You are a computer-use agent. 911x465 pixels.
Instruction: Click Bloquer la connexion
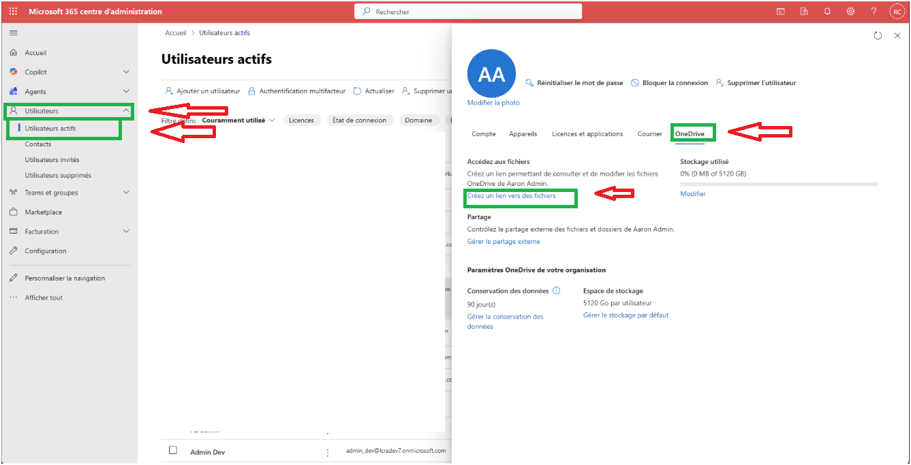coord(669,83)
